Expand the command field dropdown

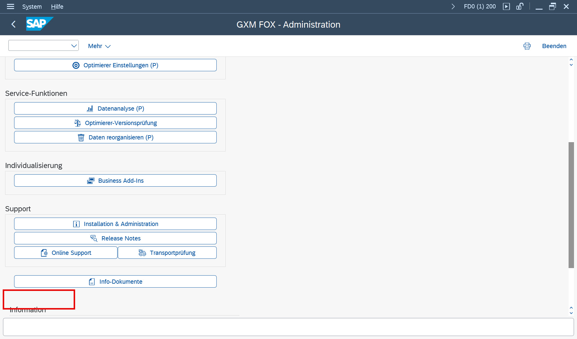pyautogui.click(x=74, y=46)
